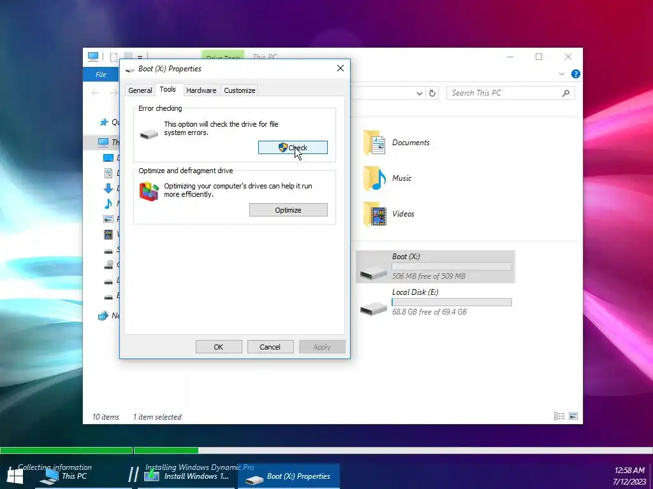
Task: Open Music note icon in the navigation pane
Action: pyautogui.click(x=108, y=204)
